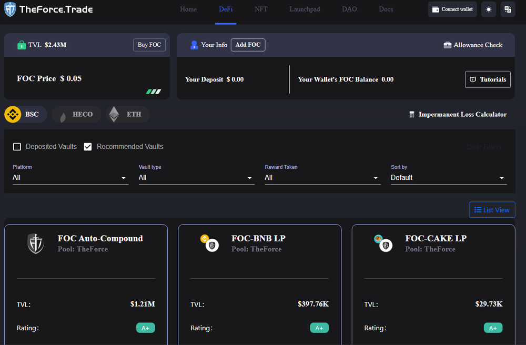Switch to the HECO network
This screenshot has width=526, height=345.
pos(76,114)
